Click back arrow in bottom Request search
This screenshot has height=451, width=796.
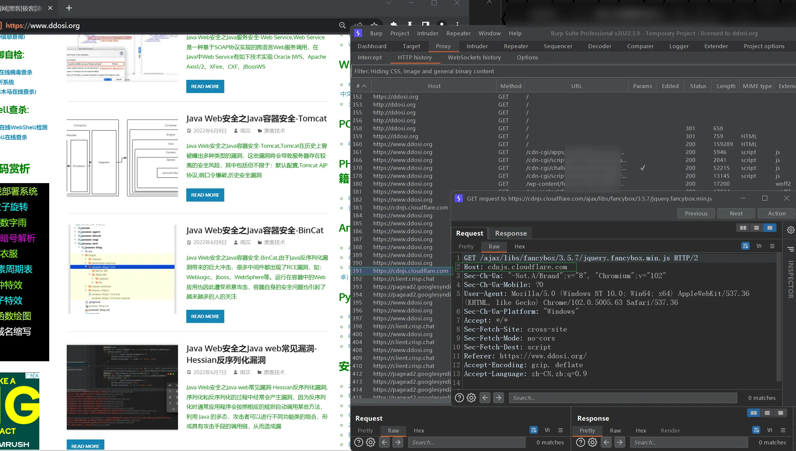(x=384, y=442)
